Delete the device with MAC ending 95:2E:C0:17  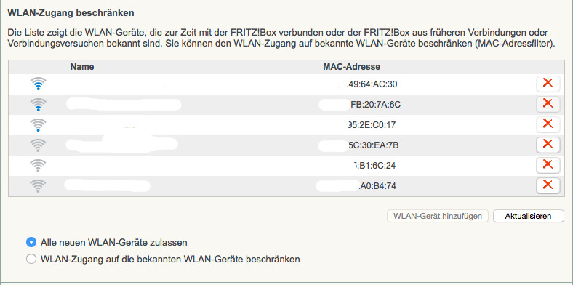[x=548, y=124]
